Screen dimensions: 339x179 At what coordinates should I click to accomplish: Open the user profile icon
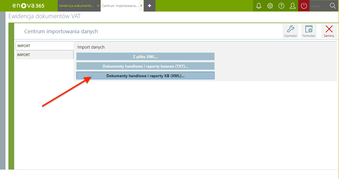click(x=293, y=6)
